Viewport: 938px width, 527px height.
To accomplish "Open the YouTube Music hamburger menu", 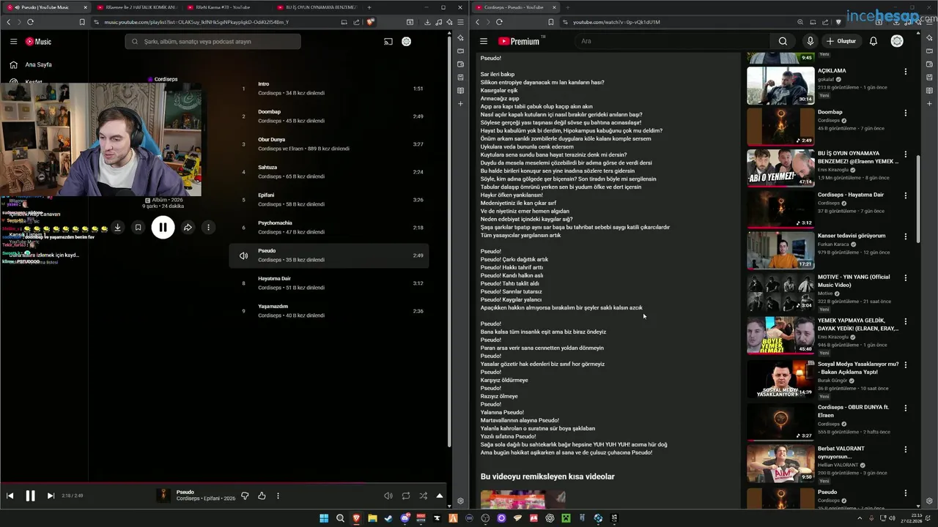I will click(13, 42).
